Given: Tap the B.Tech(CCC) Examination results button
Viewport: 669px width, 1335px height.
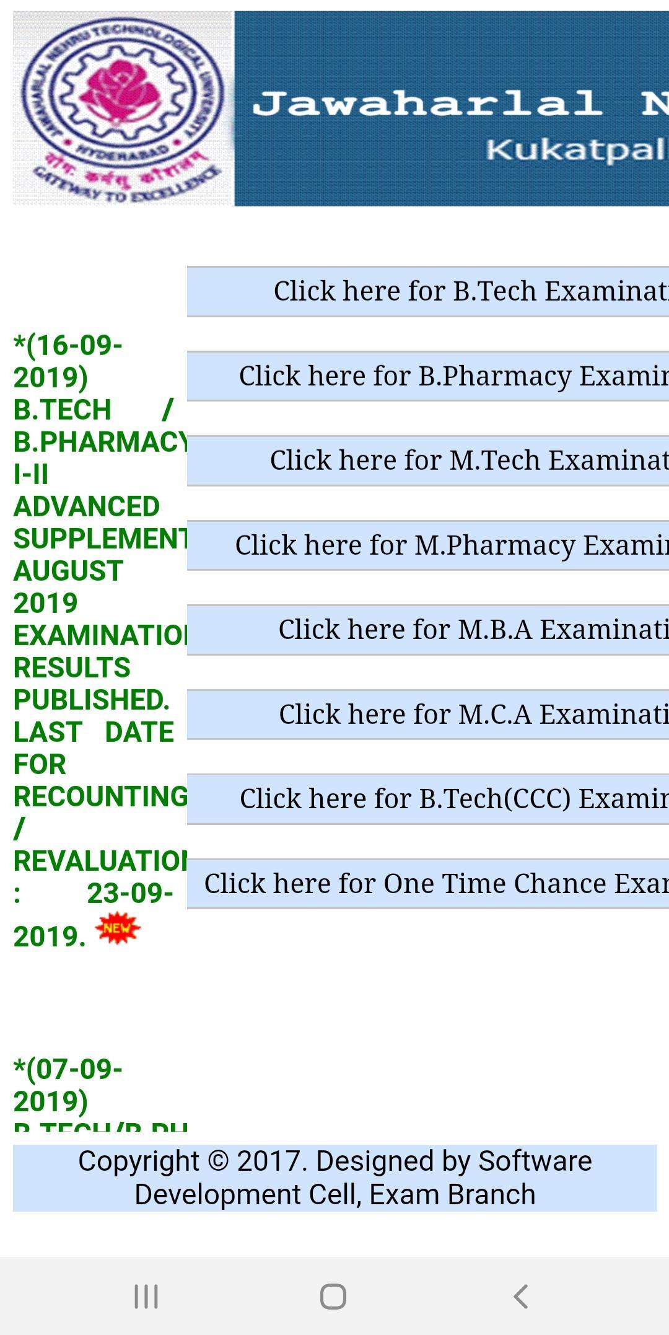Looking at the screenshot, I should [x=429, y=799].
